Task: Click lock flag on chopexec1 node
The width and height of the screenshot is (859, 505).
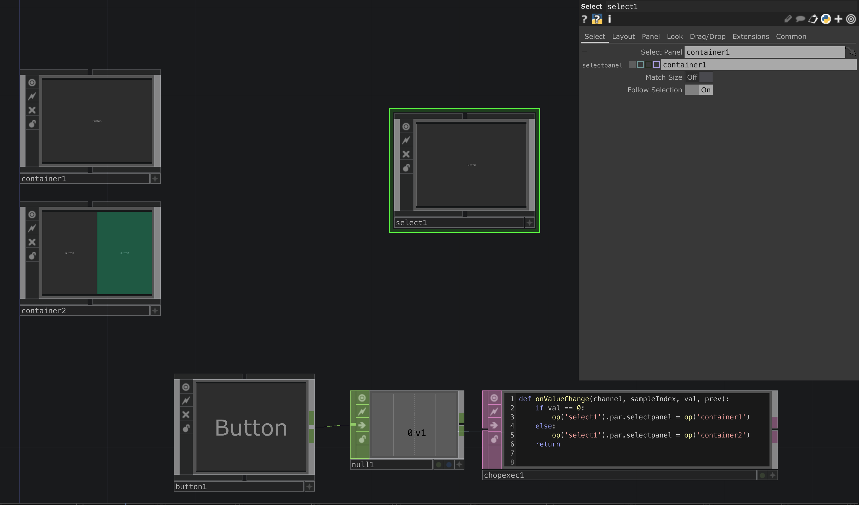Action: 494,439
